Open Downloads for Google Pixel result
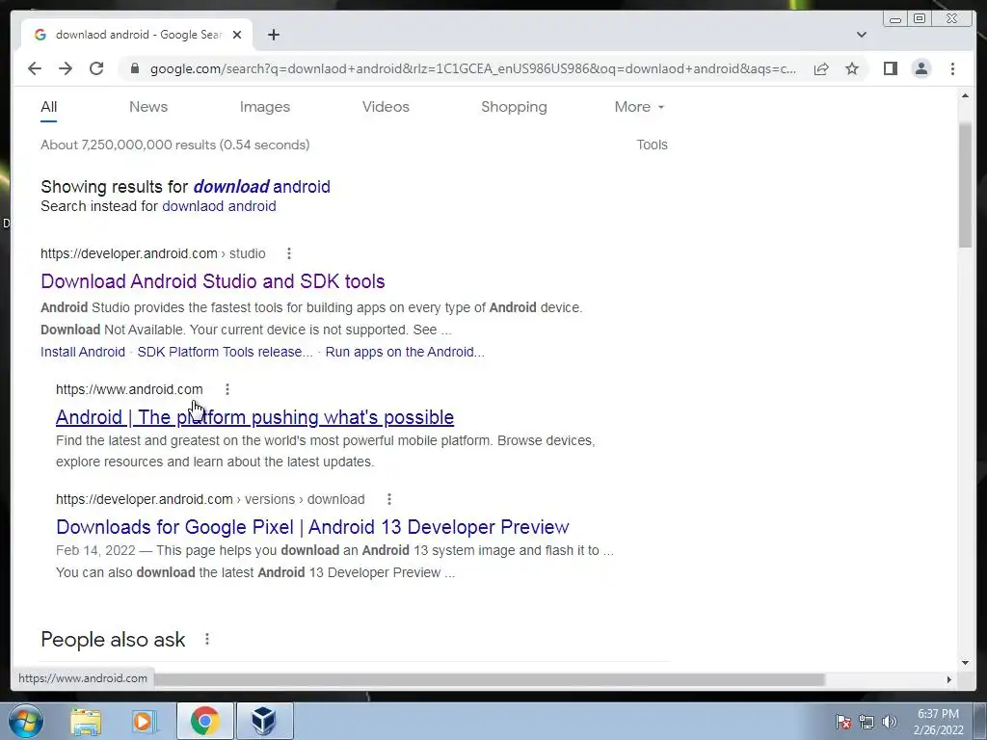The width and height of the screenshot is (987, 740). point(313,527)
